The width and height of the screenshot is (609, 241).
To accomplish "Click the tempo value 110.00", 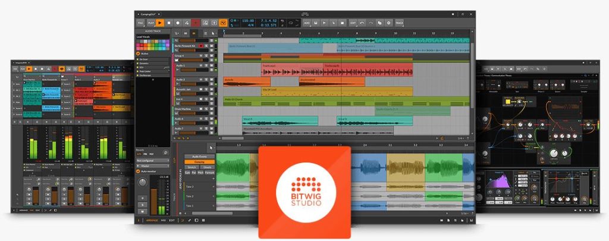I will tap(247, 20).
